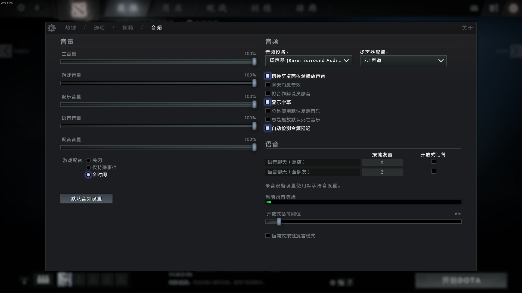The image size is (522, 293).
Task: Click the settings gear icon
Action: 51,28
